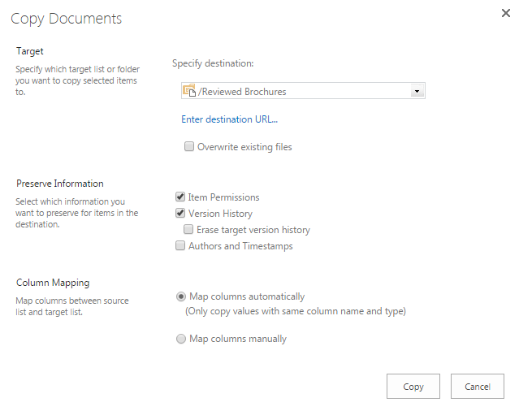
Task: Select Map columns automatically radio button
Action: point(181,296)
